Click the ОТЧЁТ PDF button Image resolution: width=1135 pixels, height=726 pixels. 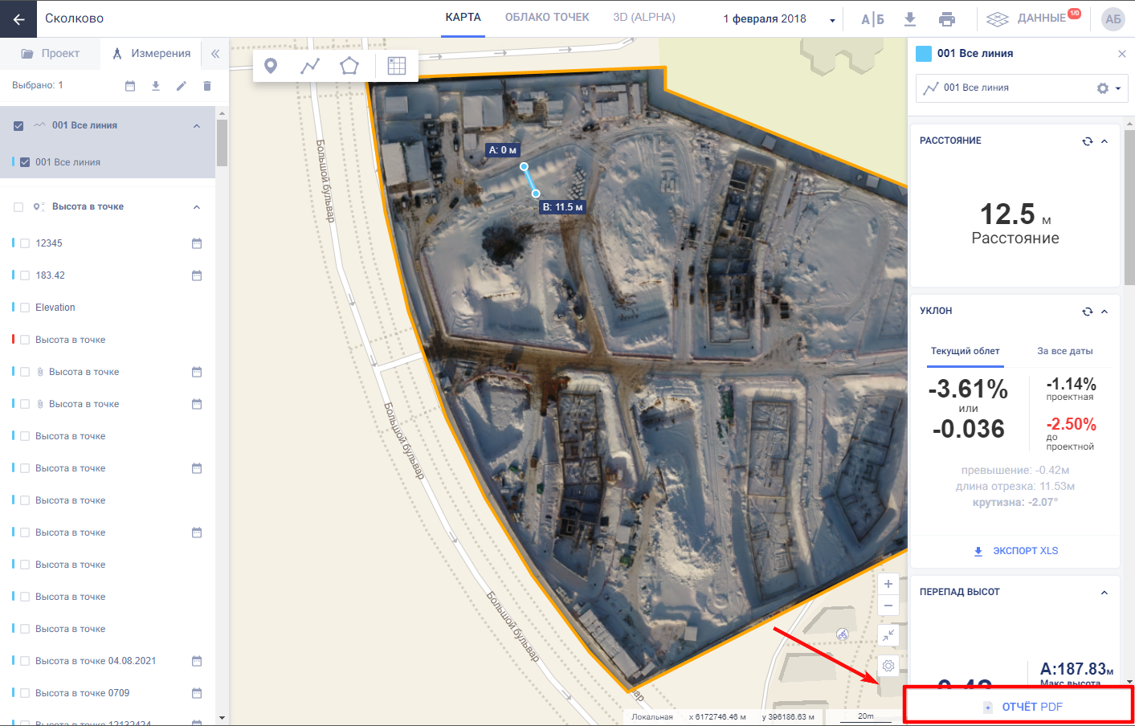pos(1019,707)
